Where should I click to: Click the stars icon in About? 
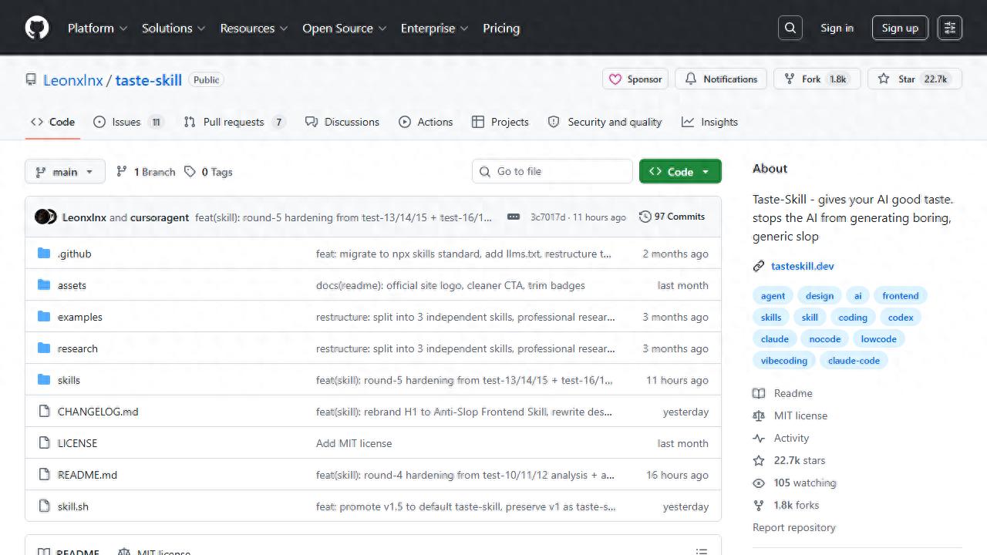point(759,460)
